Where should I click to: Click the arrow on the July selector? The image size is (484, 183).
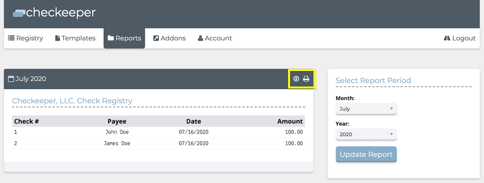pyautogui.click(x=391, y=109)
